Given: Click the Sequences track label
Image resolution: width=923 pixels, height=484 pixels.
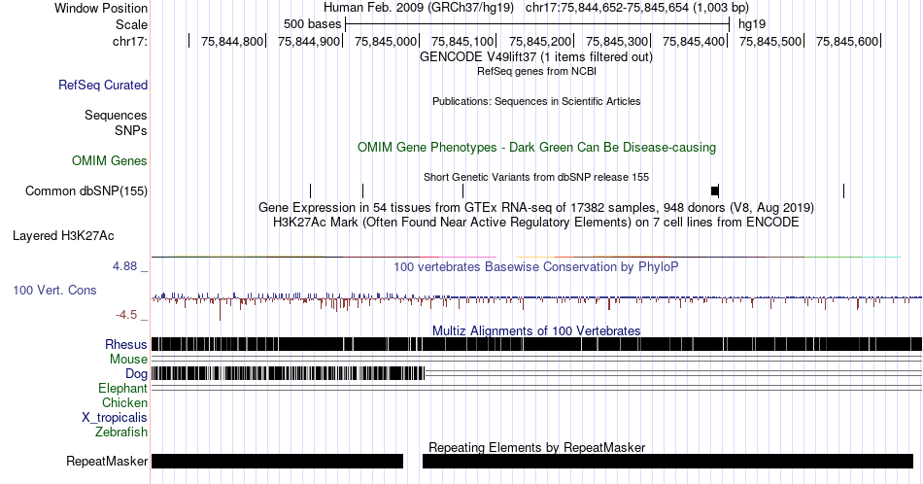Looking at the screenshot, I should click(x=116, y=115).
